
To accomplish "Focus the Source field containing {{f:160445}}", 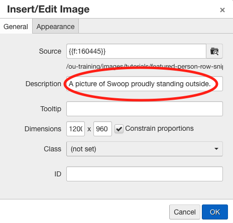I will pos(136,51).
